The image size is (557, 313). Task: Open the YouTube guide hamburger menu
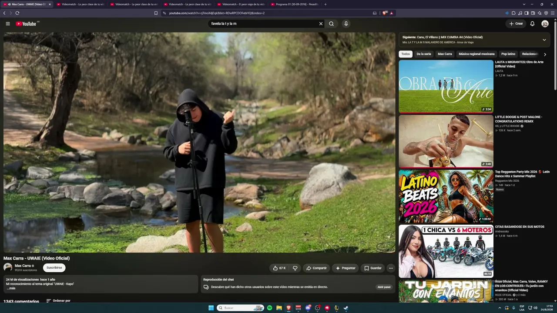tap(8, 23)
